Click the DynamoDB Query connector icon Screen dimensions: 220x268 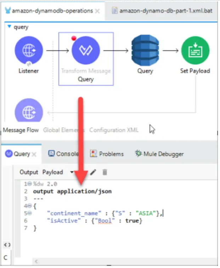145,50
